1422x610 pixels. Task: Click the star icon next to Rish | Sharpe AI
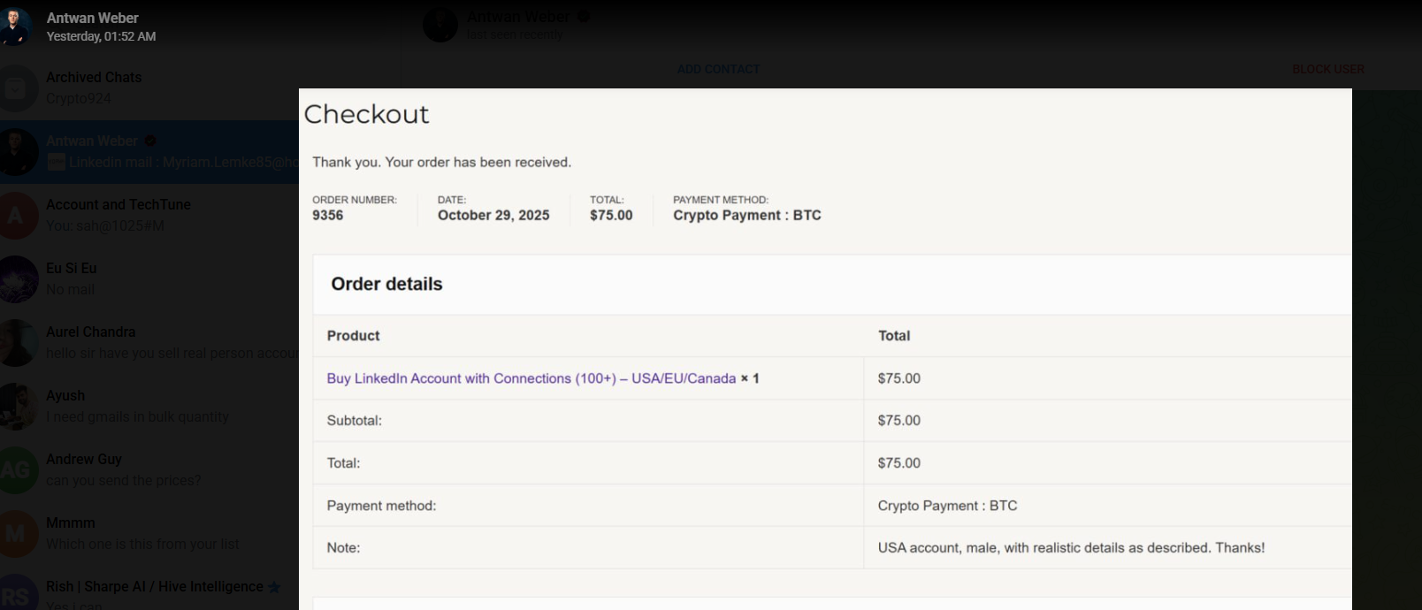tap(274, 587)
